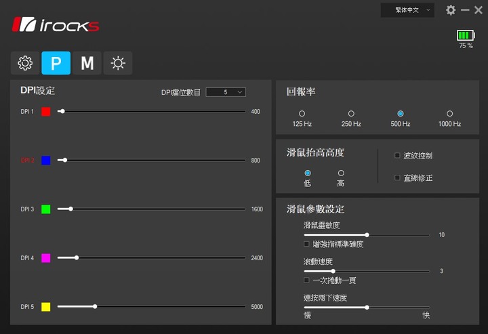This screenshot has height=334, width=488.
Task: Click the DPI 4 slider handle
Action: (x=77, y=257)
